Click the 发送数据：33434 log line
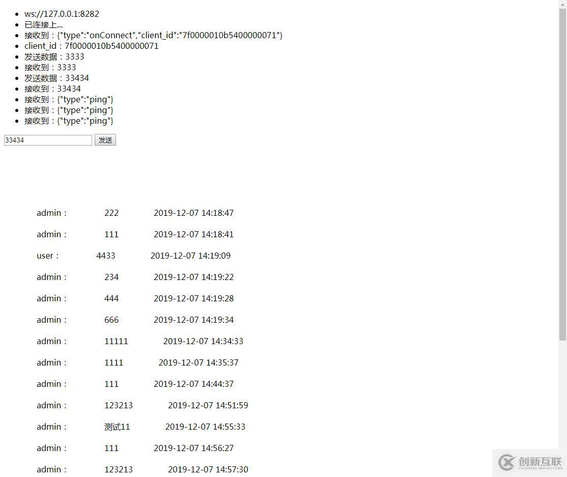The image size is (567, 477). click(x=57, y=78)
